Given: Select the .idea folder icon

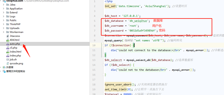Looking at the screenshot, I should 8,5.
